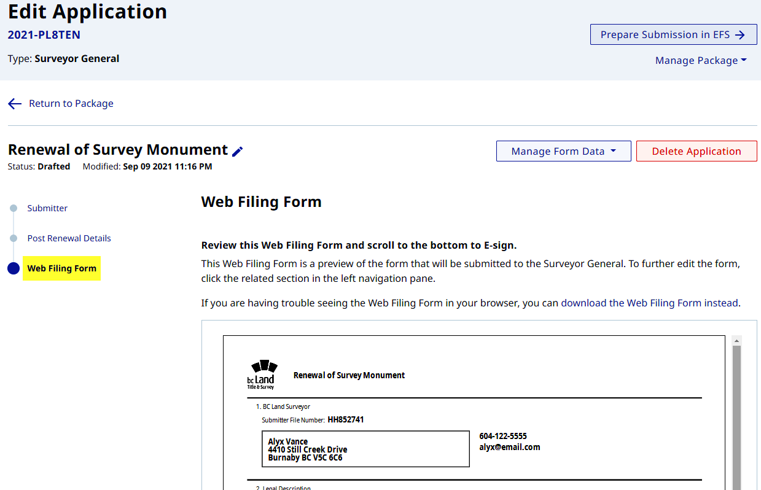
Task: Click the Submitter File Number HH852741
Action: [x=346, y=420]
